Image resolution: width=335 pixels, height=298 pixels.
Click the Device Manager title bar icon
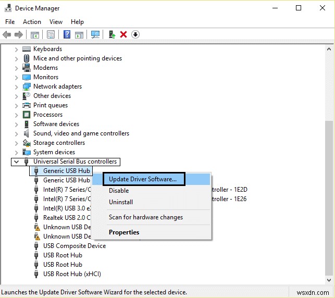8,8
